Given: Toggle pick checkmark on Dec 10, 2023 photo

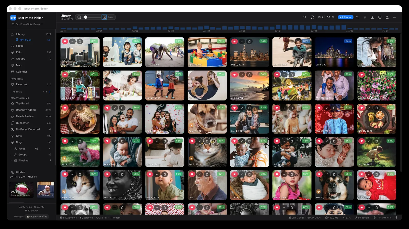Looking at the screenshot, I should (x=200, y=174).
